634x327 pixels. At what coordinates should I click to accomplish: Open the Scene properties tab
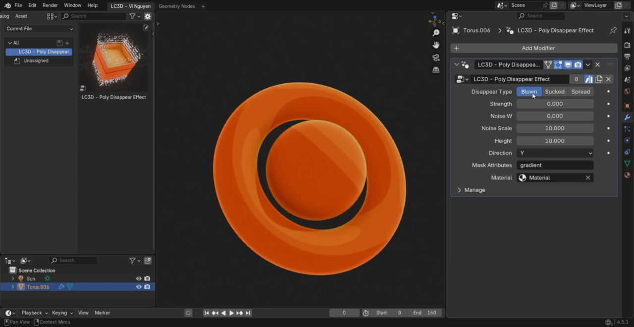(x=627, y=80)
